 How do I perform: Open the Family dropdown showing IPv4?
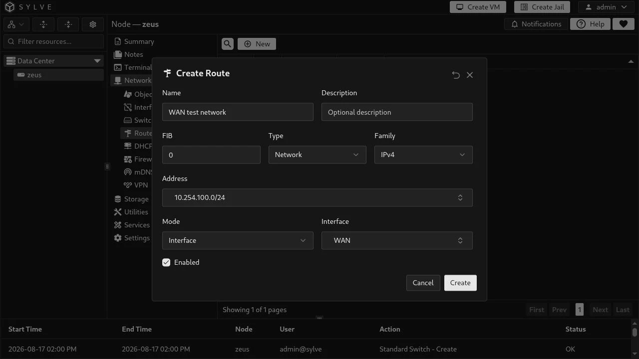pos(423,155)
